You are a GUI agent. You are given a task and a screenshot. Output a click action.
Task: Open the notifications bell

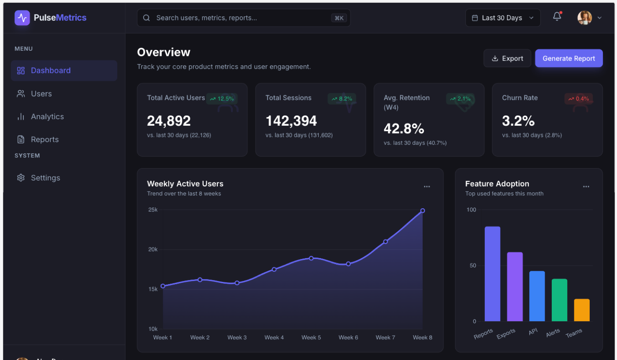click(557, 17)
